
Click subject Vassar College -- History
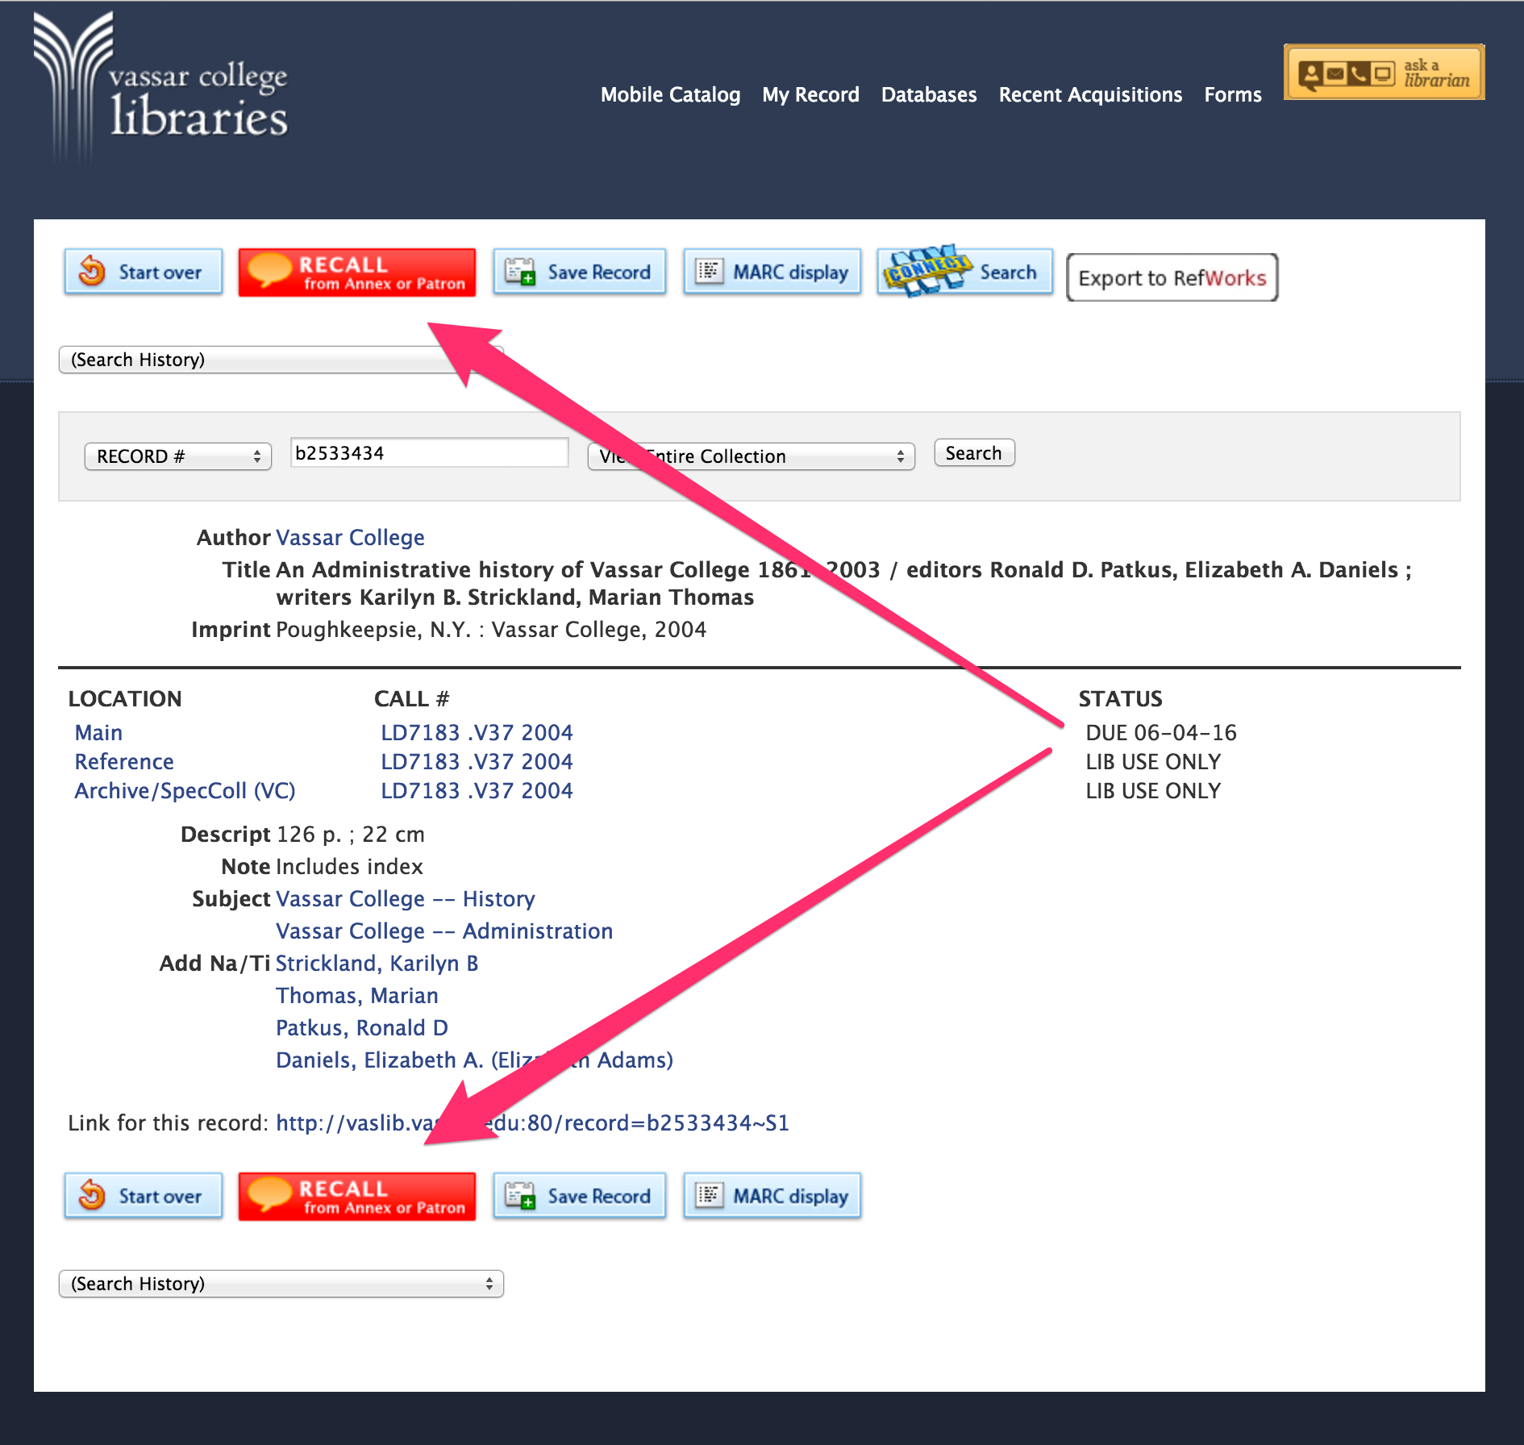pos(406,899)
